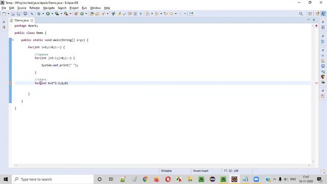
Task: Click the Run External Tools icon
Action: click(66, 14)
